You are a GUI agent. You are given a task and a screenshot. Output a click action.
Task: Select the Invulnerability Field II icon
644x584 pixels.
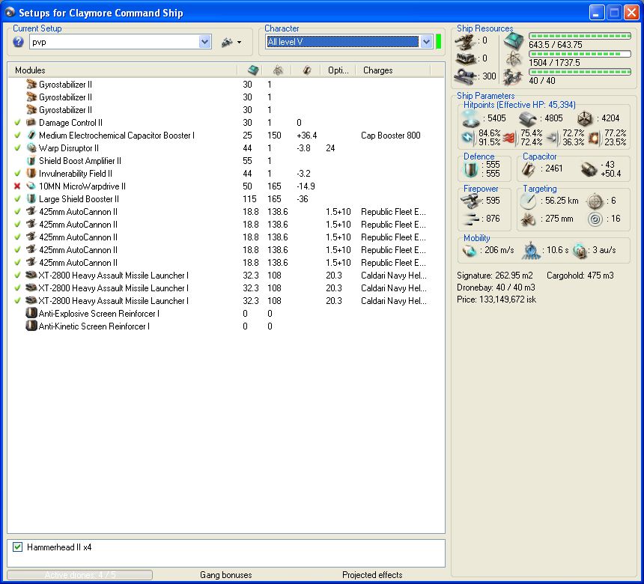31,173
